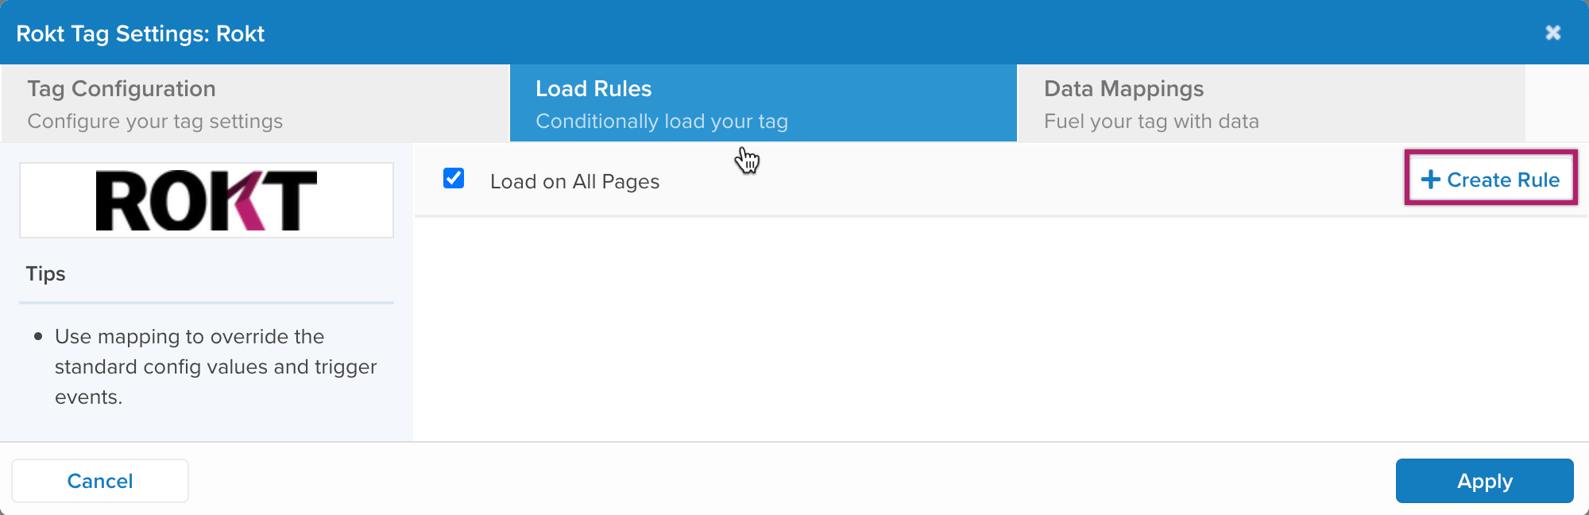Screen dimensions: 1589x515
Task: Click the ROKT logo image
Action: [x=207, y=200]
